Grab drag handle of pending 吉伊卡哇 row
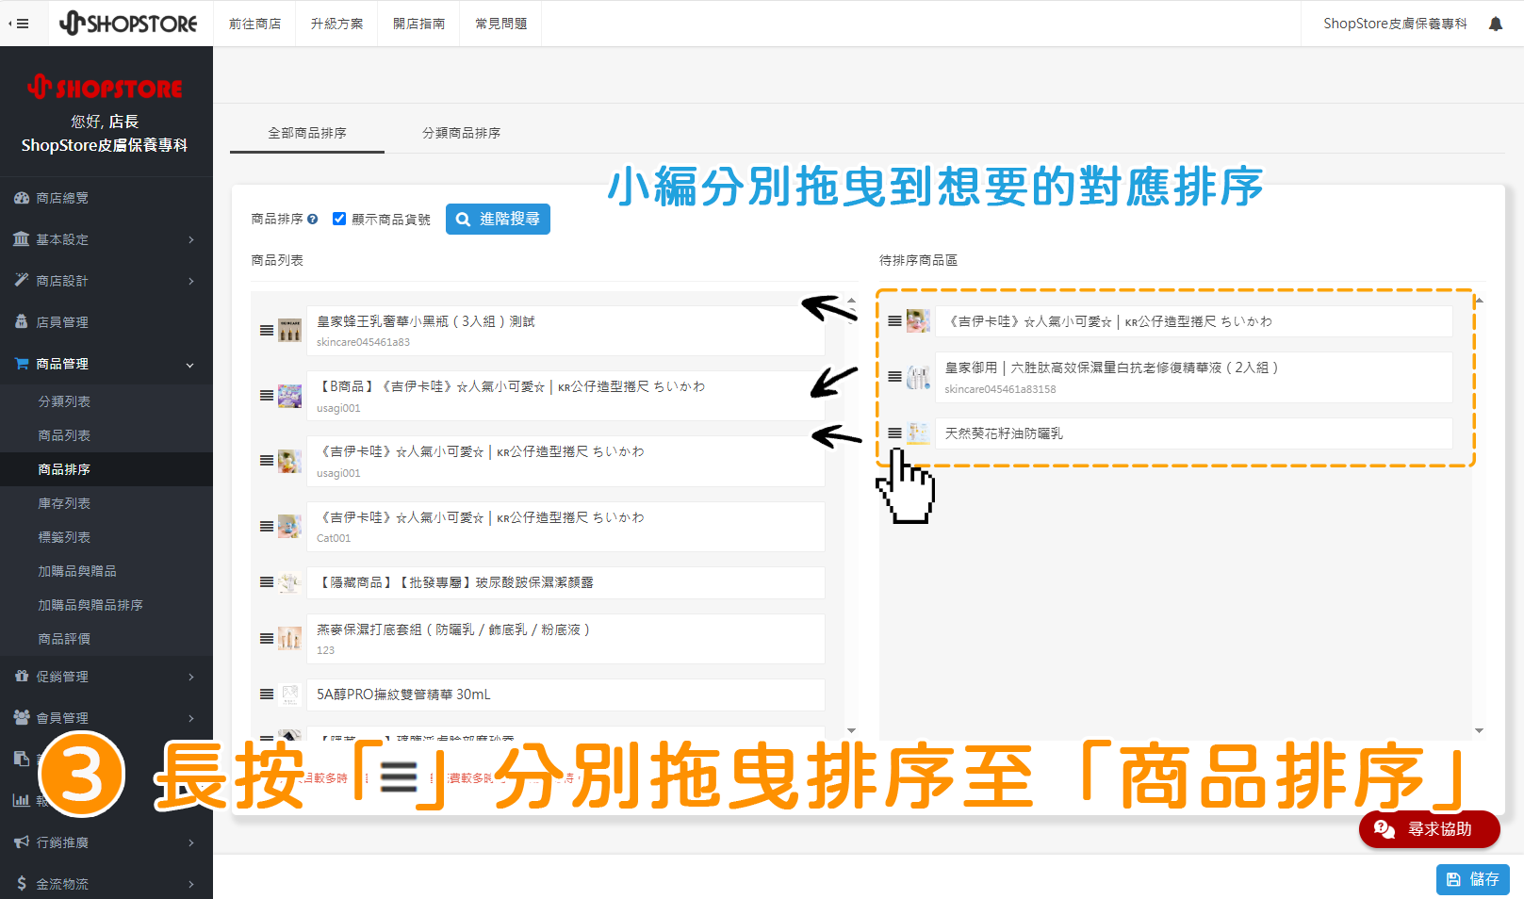The height and width of the screenshot is (899, 1524). [x=894, y=321]
